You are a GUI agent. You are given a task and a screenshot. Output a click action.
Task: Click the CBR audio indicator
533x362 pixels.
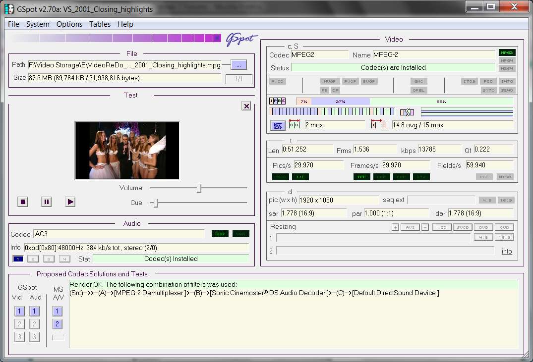coord(220,234)
